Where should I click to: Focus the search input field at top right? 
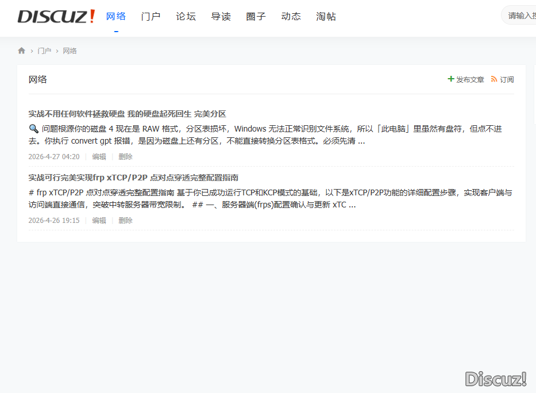point(520,16)
